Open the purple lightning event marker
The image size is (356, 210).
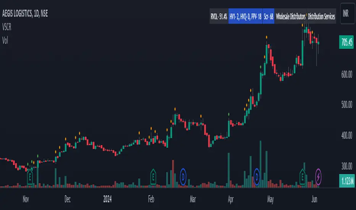[x=318, y=177]
